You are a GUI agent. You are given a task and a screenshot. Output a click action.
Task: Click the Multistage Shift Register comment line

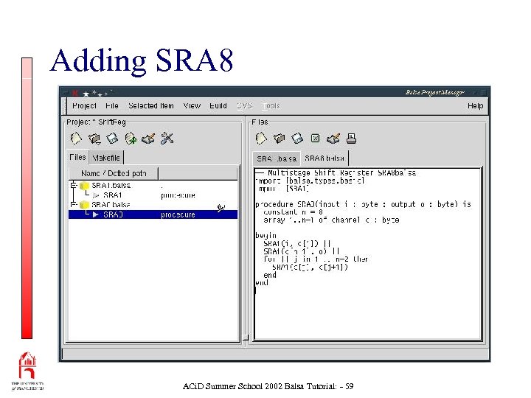tap(336, 173)
